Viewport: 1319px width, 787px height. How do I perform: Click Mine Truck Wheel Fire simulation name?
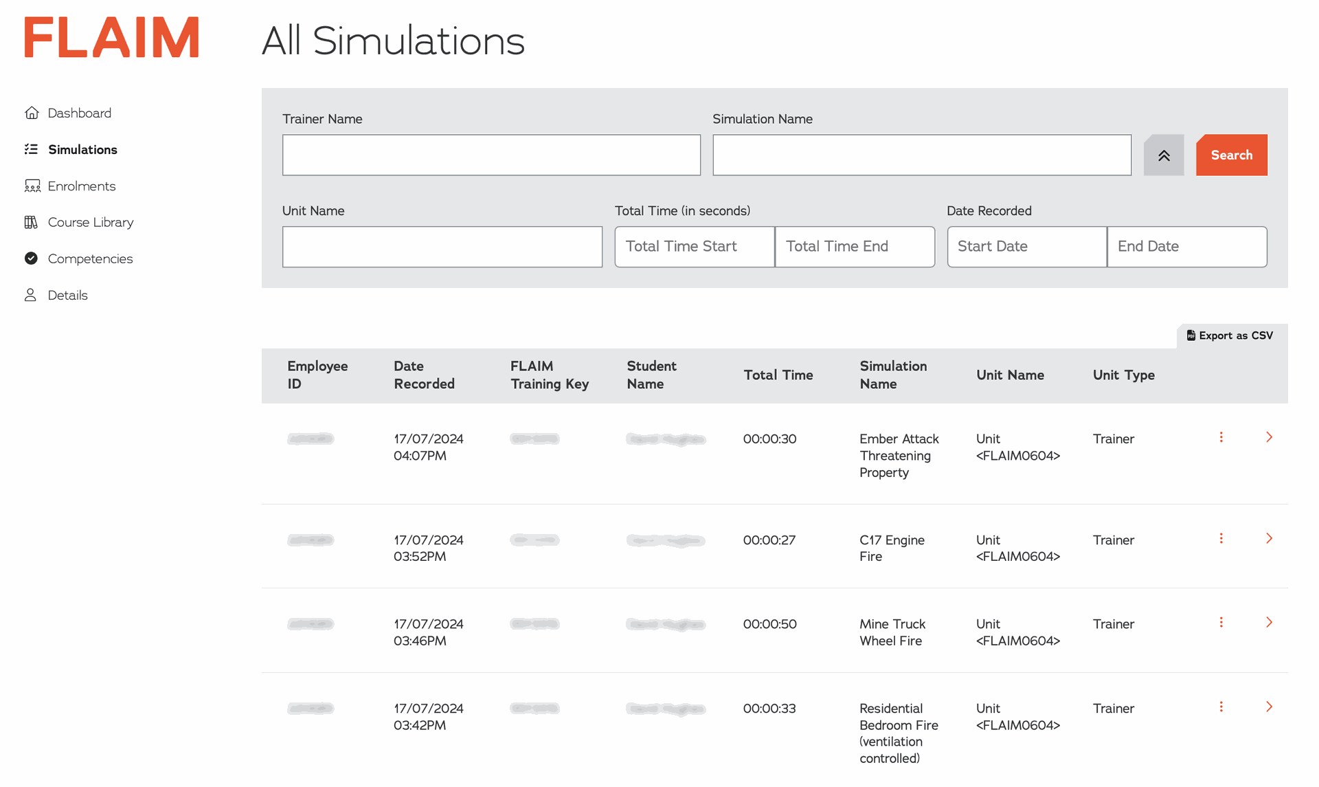click(x=892, y=632)
